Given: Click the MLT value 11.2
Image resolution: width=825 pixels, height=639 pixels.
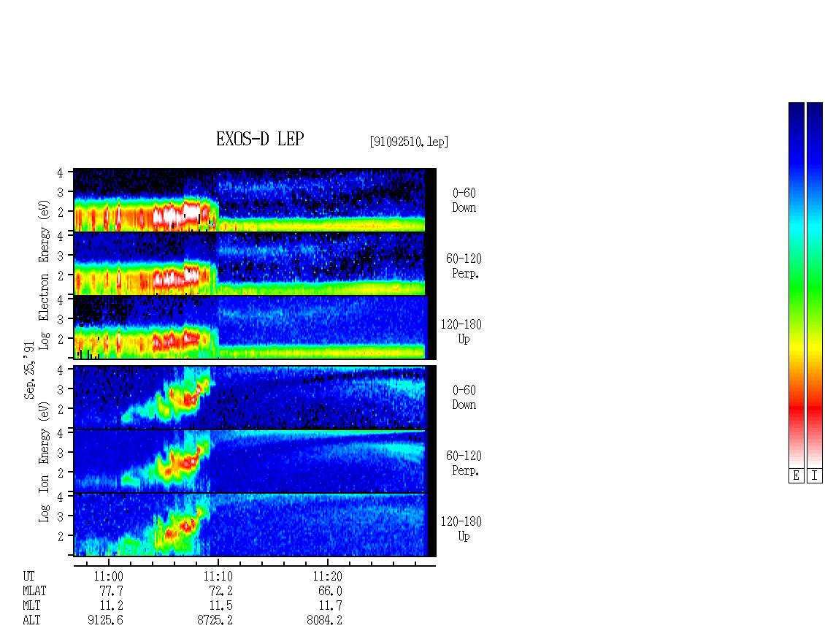Looking at the screenshot, I should (112, 606).
